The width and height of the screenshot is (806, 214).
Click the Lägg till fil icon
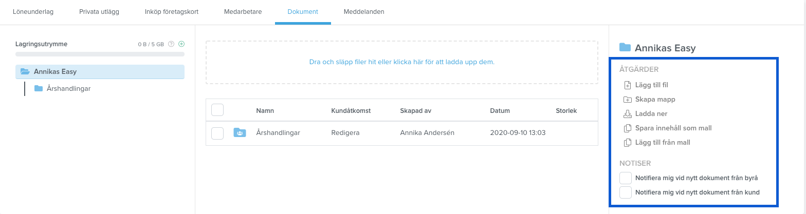click(627, 85)
